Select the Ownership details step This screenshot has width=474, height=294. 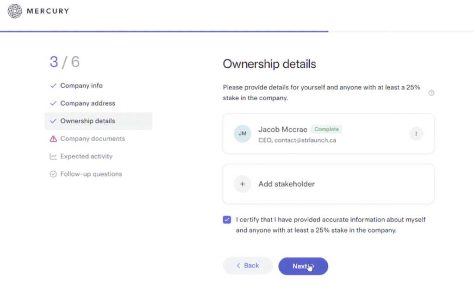[87, 121]
